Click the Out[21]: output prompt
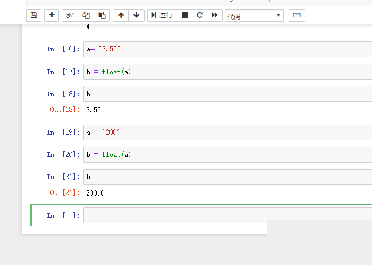This screenshot has height=265, width=372. pyautogui.click(x=65, y=192)
